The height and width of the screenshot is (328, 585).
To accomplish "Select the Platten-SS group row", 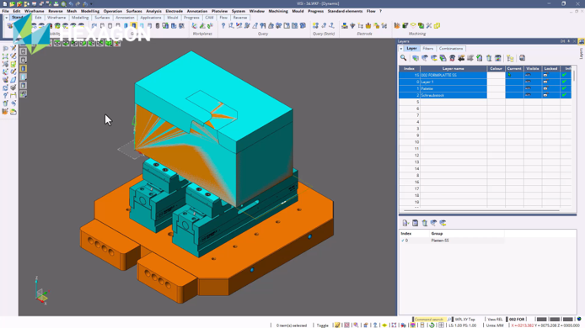I will click(x=452, y=241).
